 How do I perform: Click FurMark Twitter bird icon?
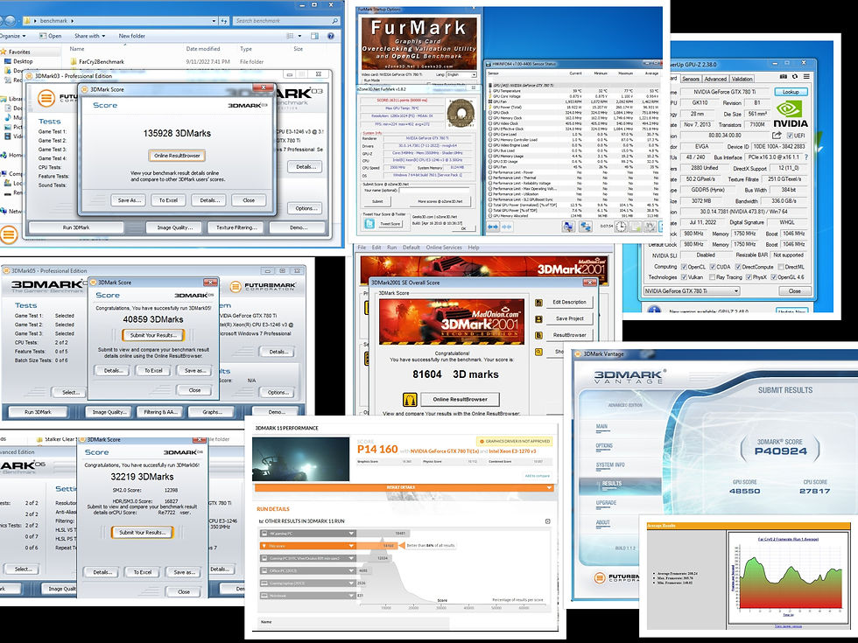pos(369,224)
